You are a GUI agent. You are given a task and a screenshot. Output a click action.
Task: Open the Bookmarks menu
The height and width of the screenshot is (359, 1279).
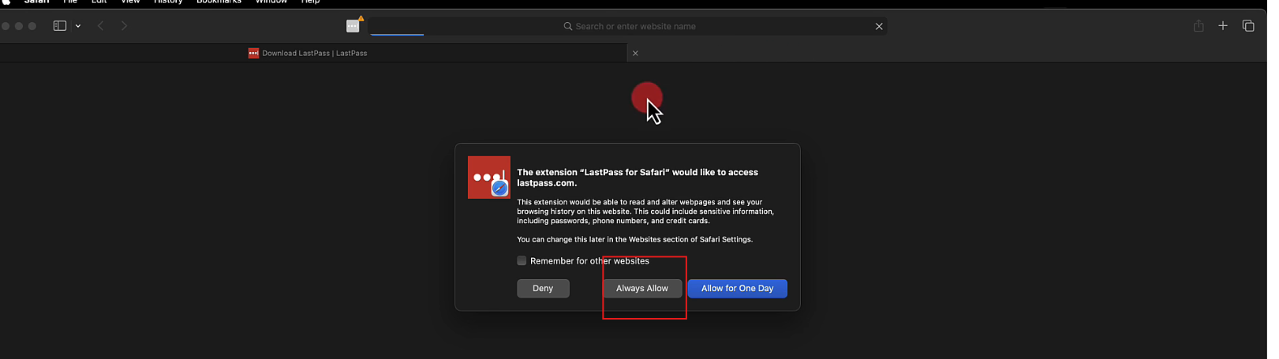219,2
